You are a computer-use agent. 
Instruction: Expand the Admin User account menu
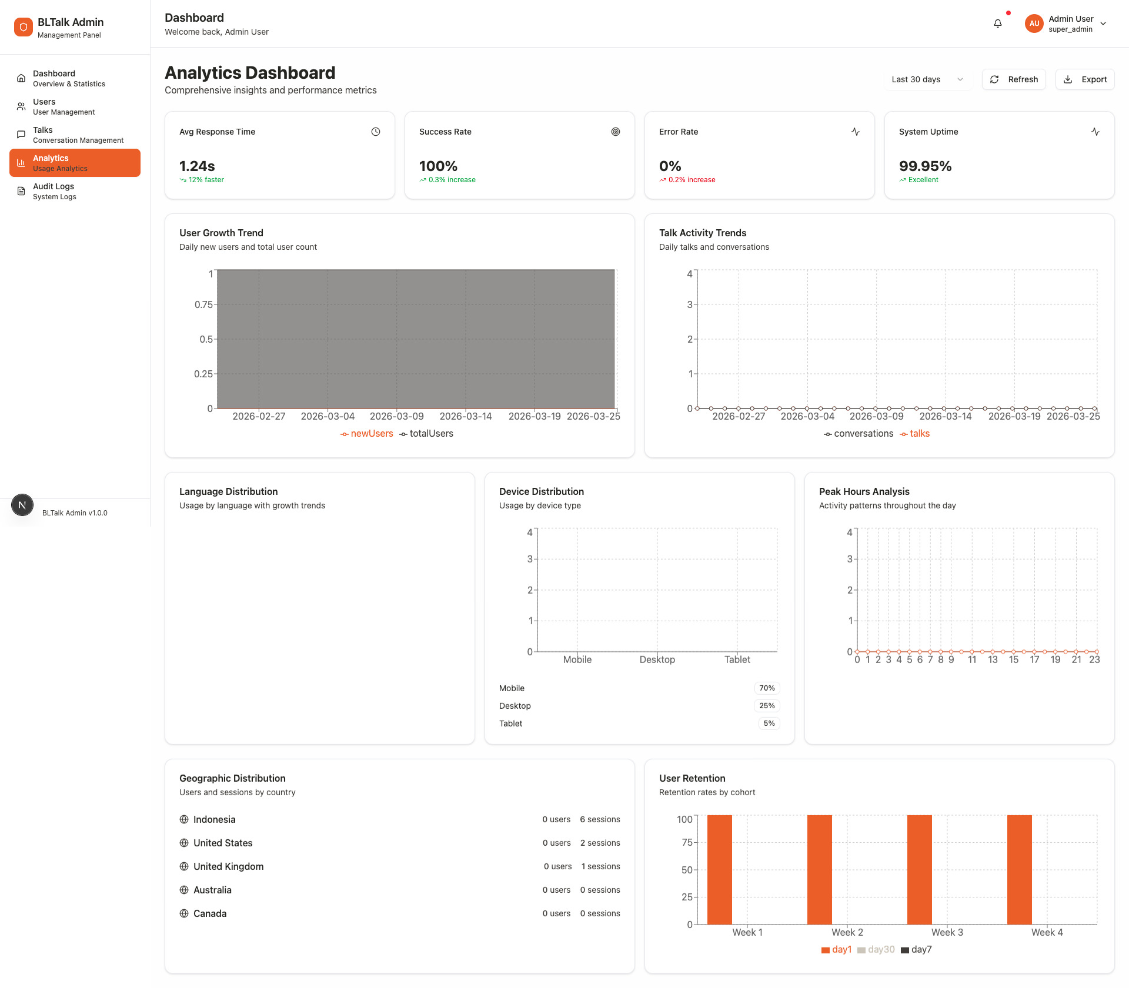[x=1104, y=24]
